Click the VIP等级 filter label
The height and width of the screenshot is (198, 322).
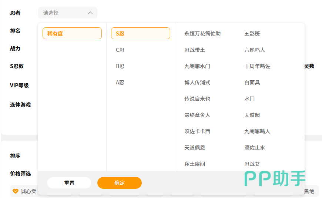tap(19, 85)
